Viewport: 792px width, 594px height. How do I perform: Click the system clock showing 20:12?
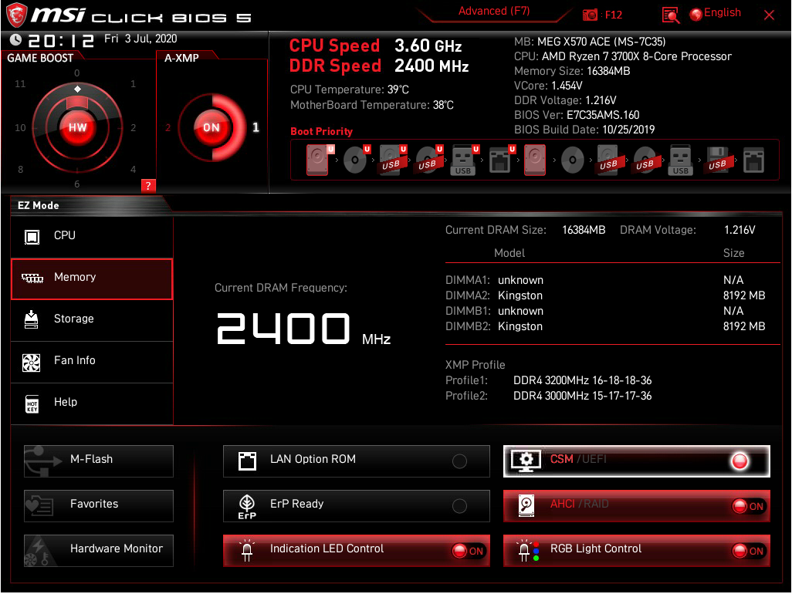(x=60, y=40)
